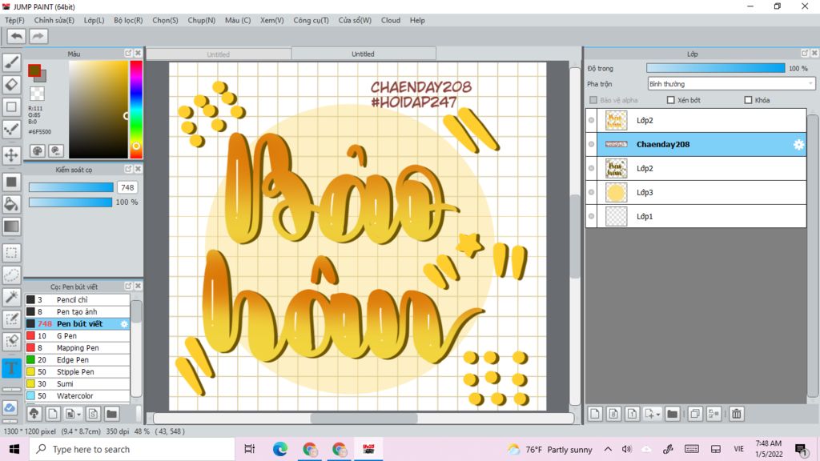Viewport: 820px width, 461px height.
Task: Select the dotted pen tool
Action: point(11,130)
